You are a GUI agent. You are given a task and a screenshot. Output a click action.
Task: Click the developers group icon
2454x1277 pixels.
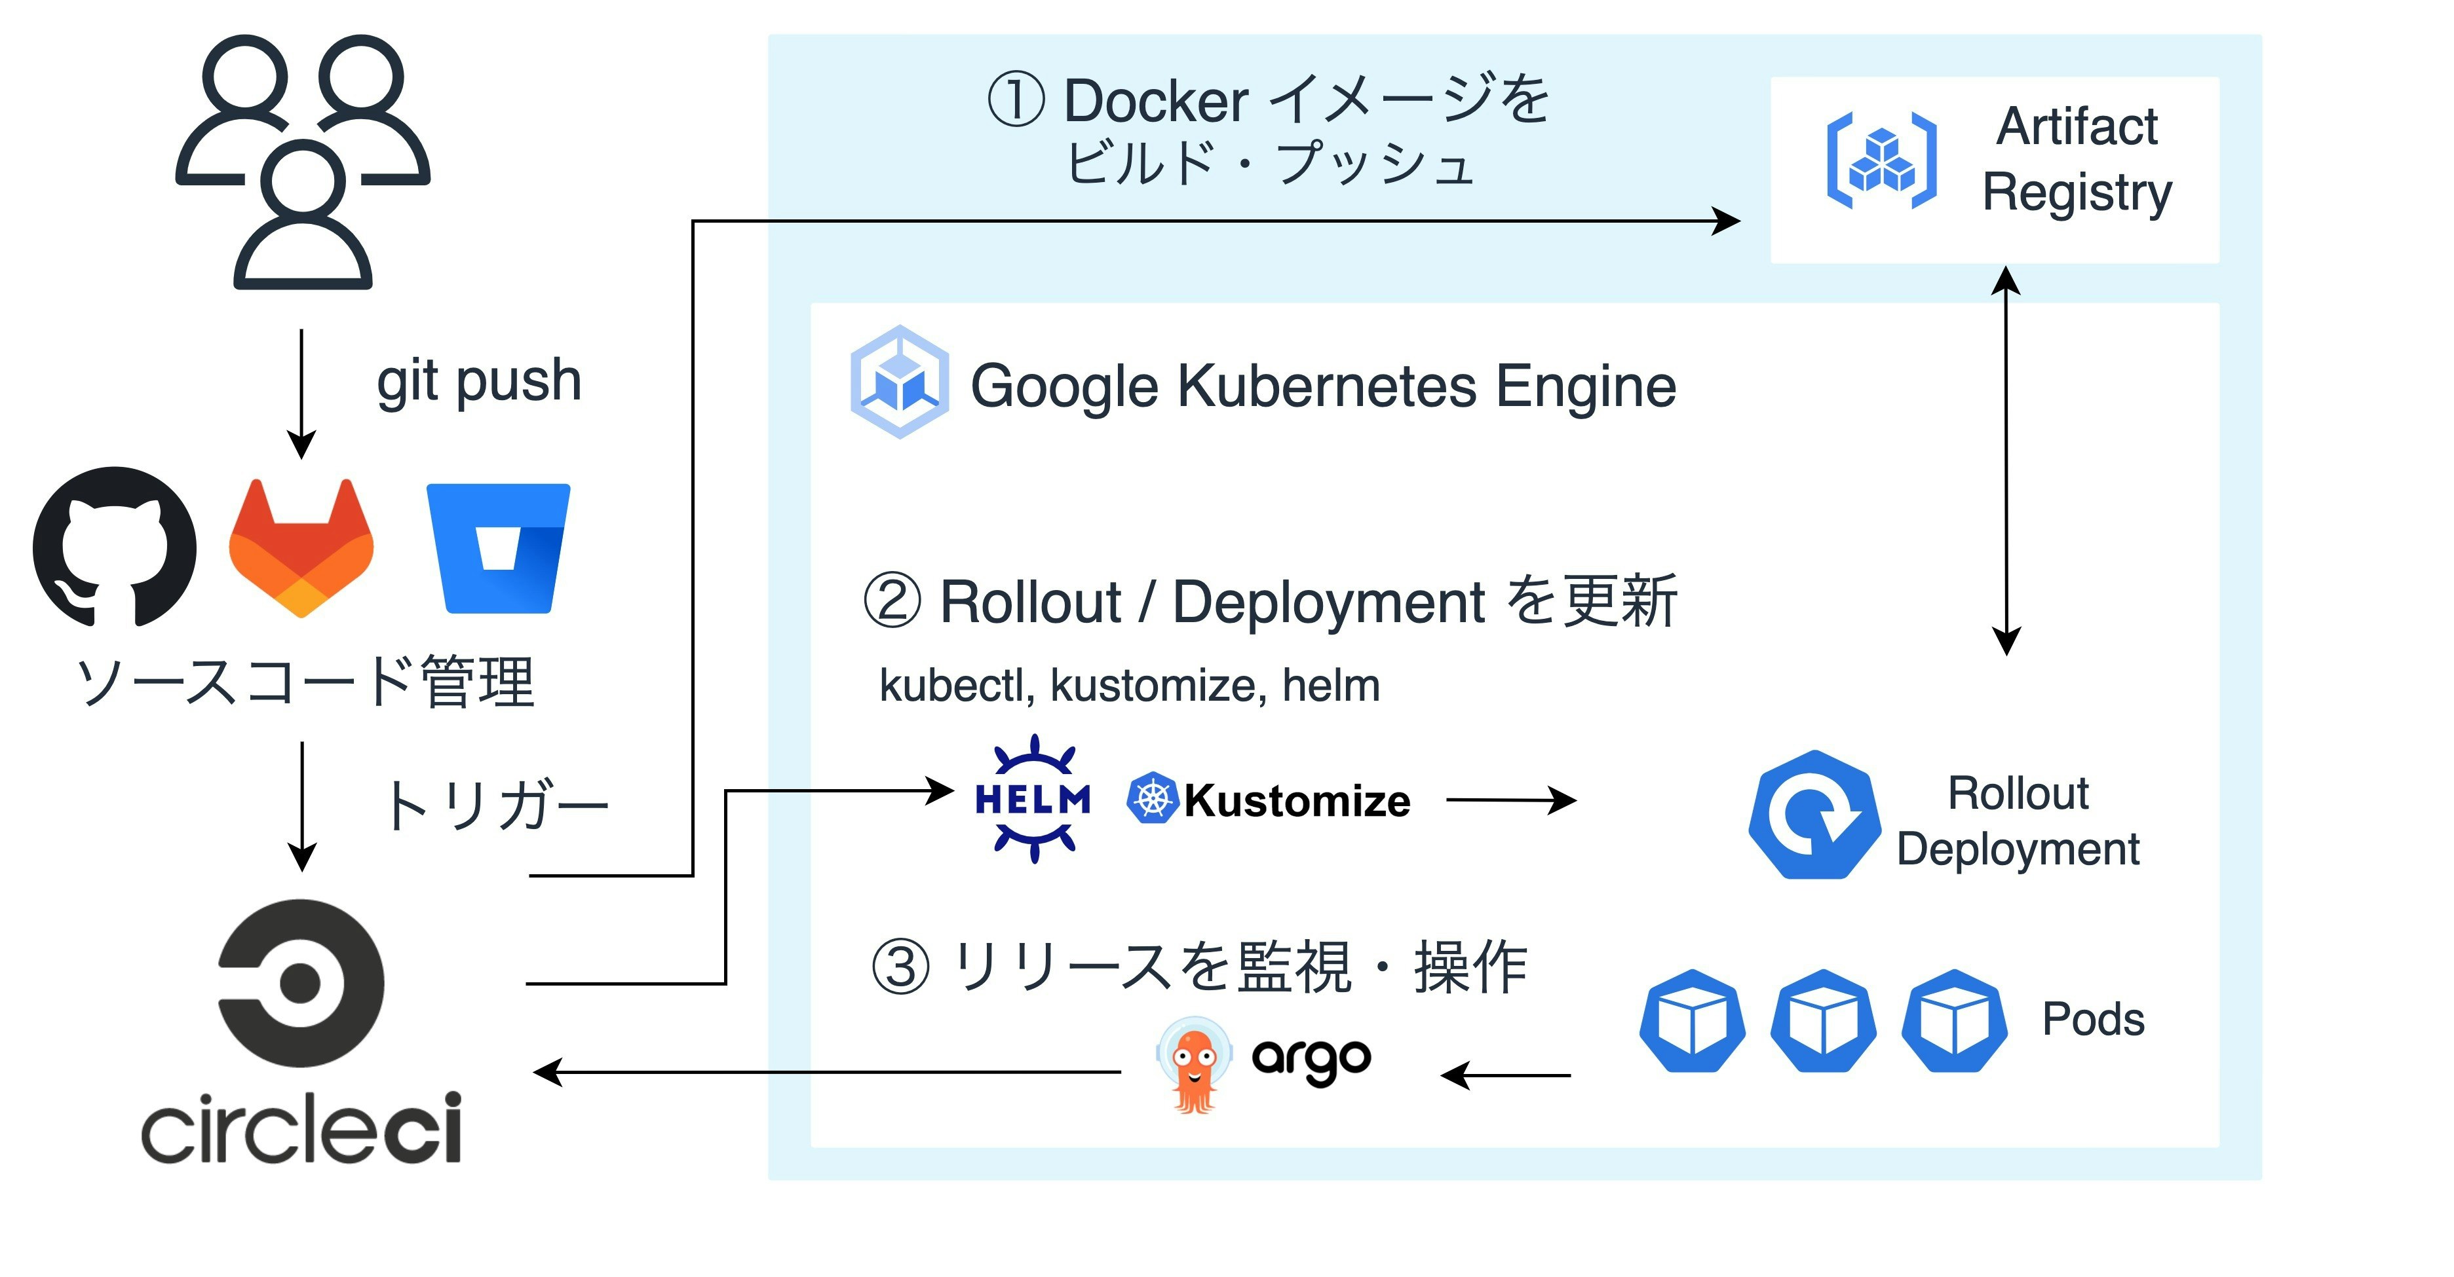click(303, 162)
